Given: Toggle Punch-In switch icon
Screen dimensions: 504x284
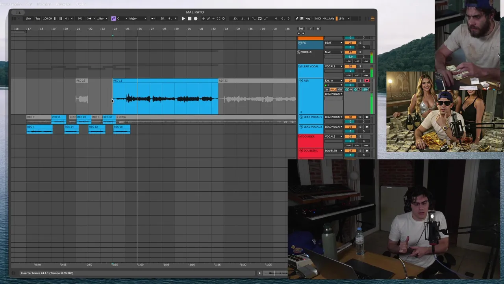Looking at the screenshot, I should point(254,19).
